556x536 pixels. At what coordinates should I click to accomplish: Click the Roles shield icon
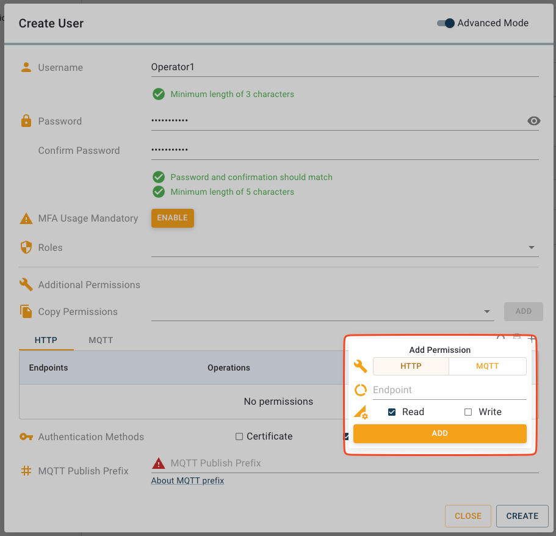pos(26,247)
